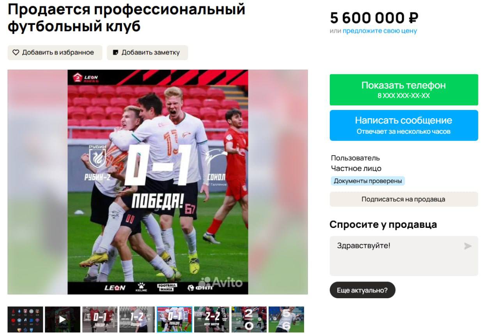Click the heart icon to add to favorites

(16, 52)
